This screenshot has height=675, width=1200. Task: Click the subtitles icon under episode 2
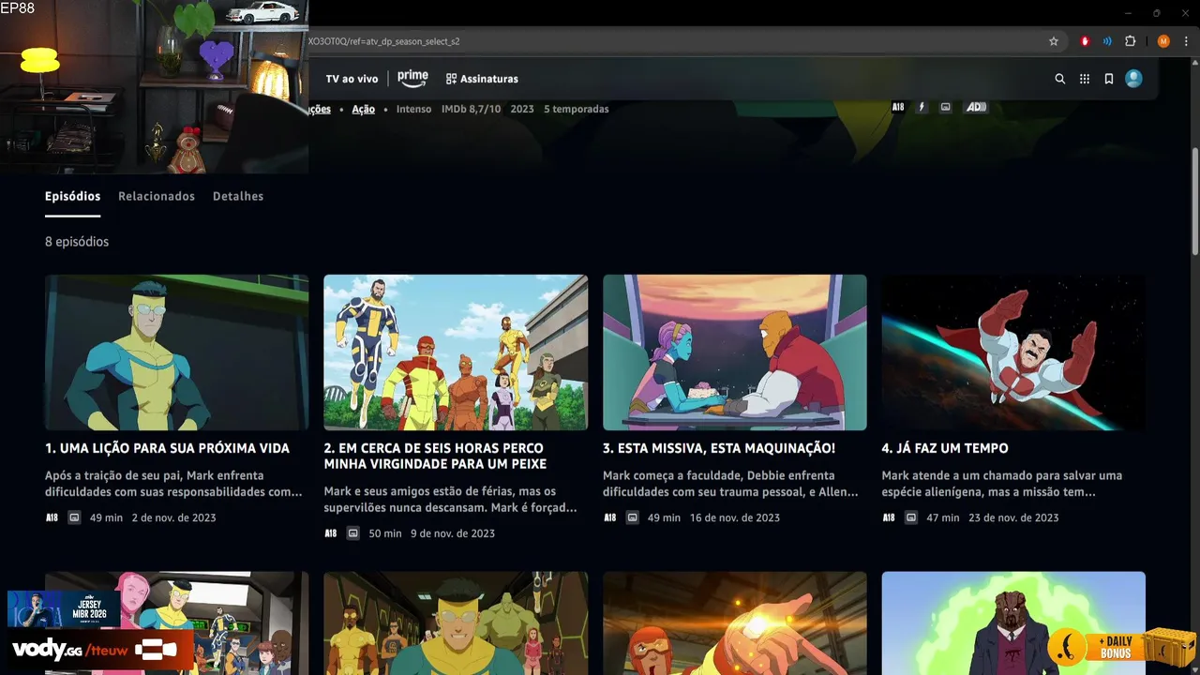coord(353,533)
